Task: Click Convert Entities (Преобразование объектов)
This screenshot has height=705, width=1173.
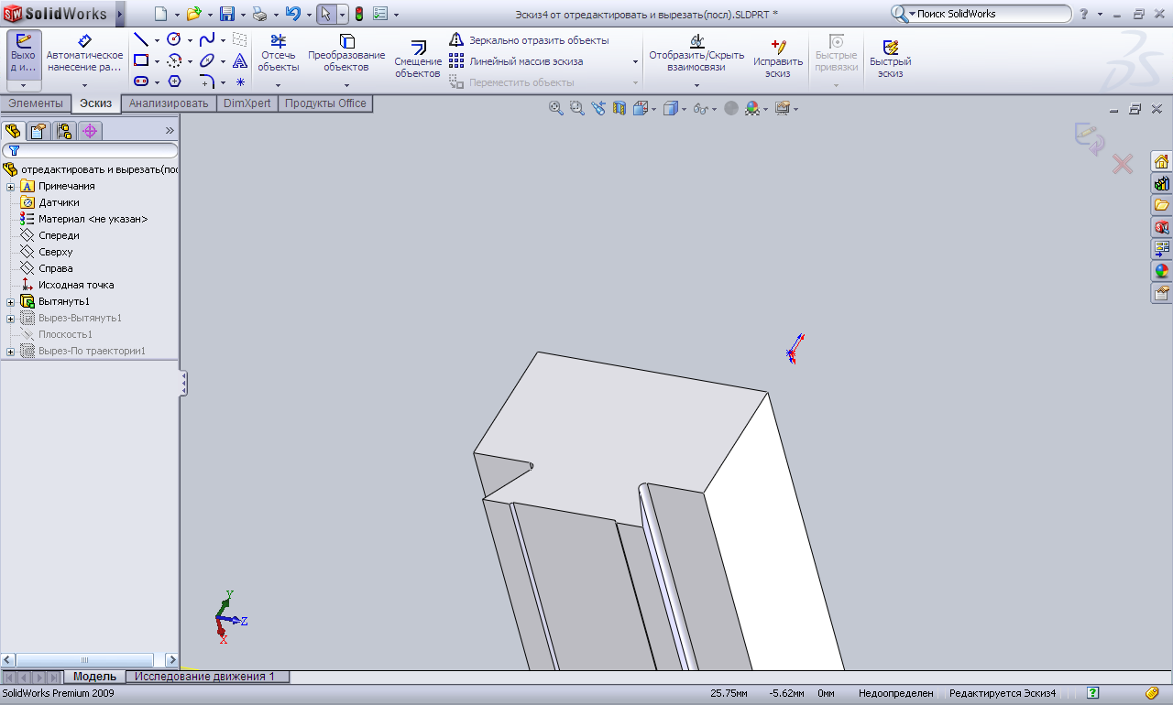Action: [346, 53]
